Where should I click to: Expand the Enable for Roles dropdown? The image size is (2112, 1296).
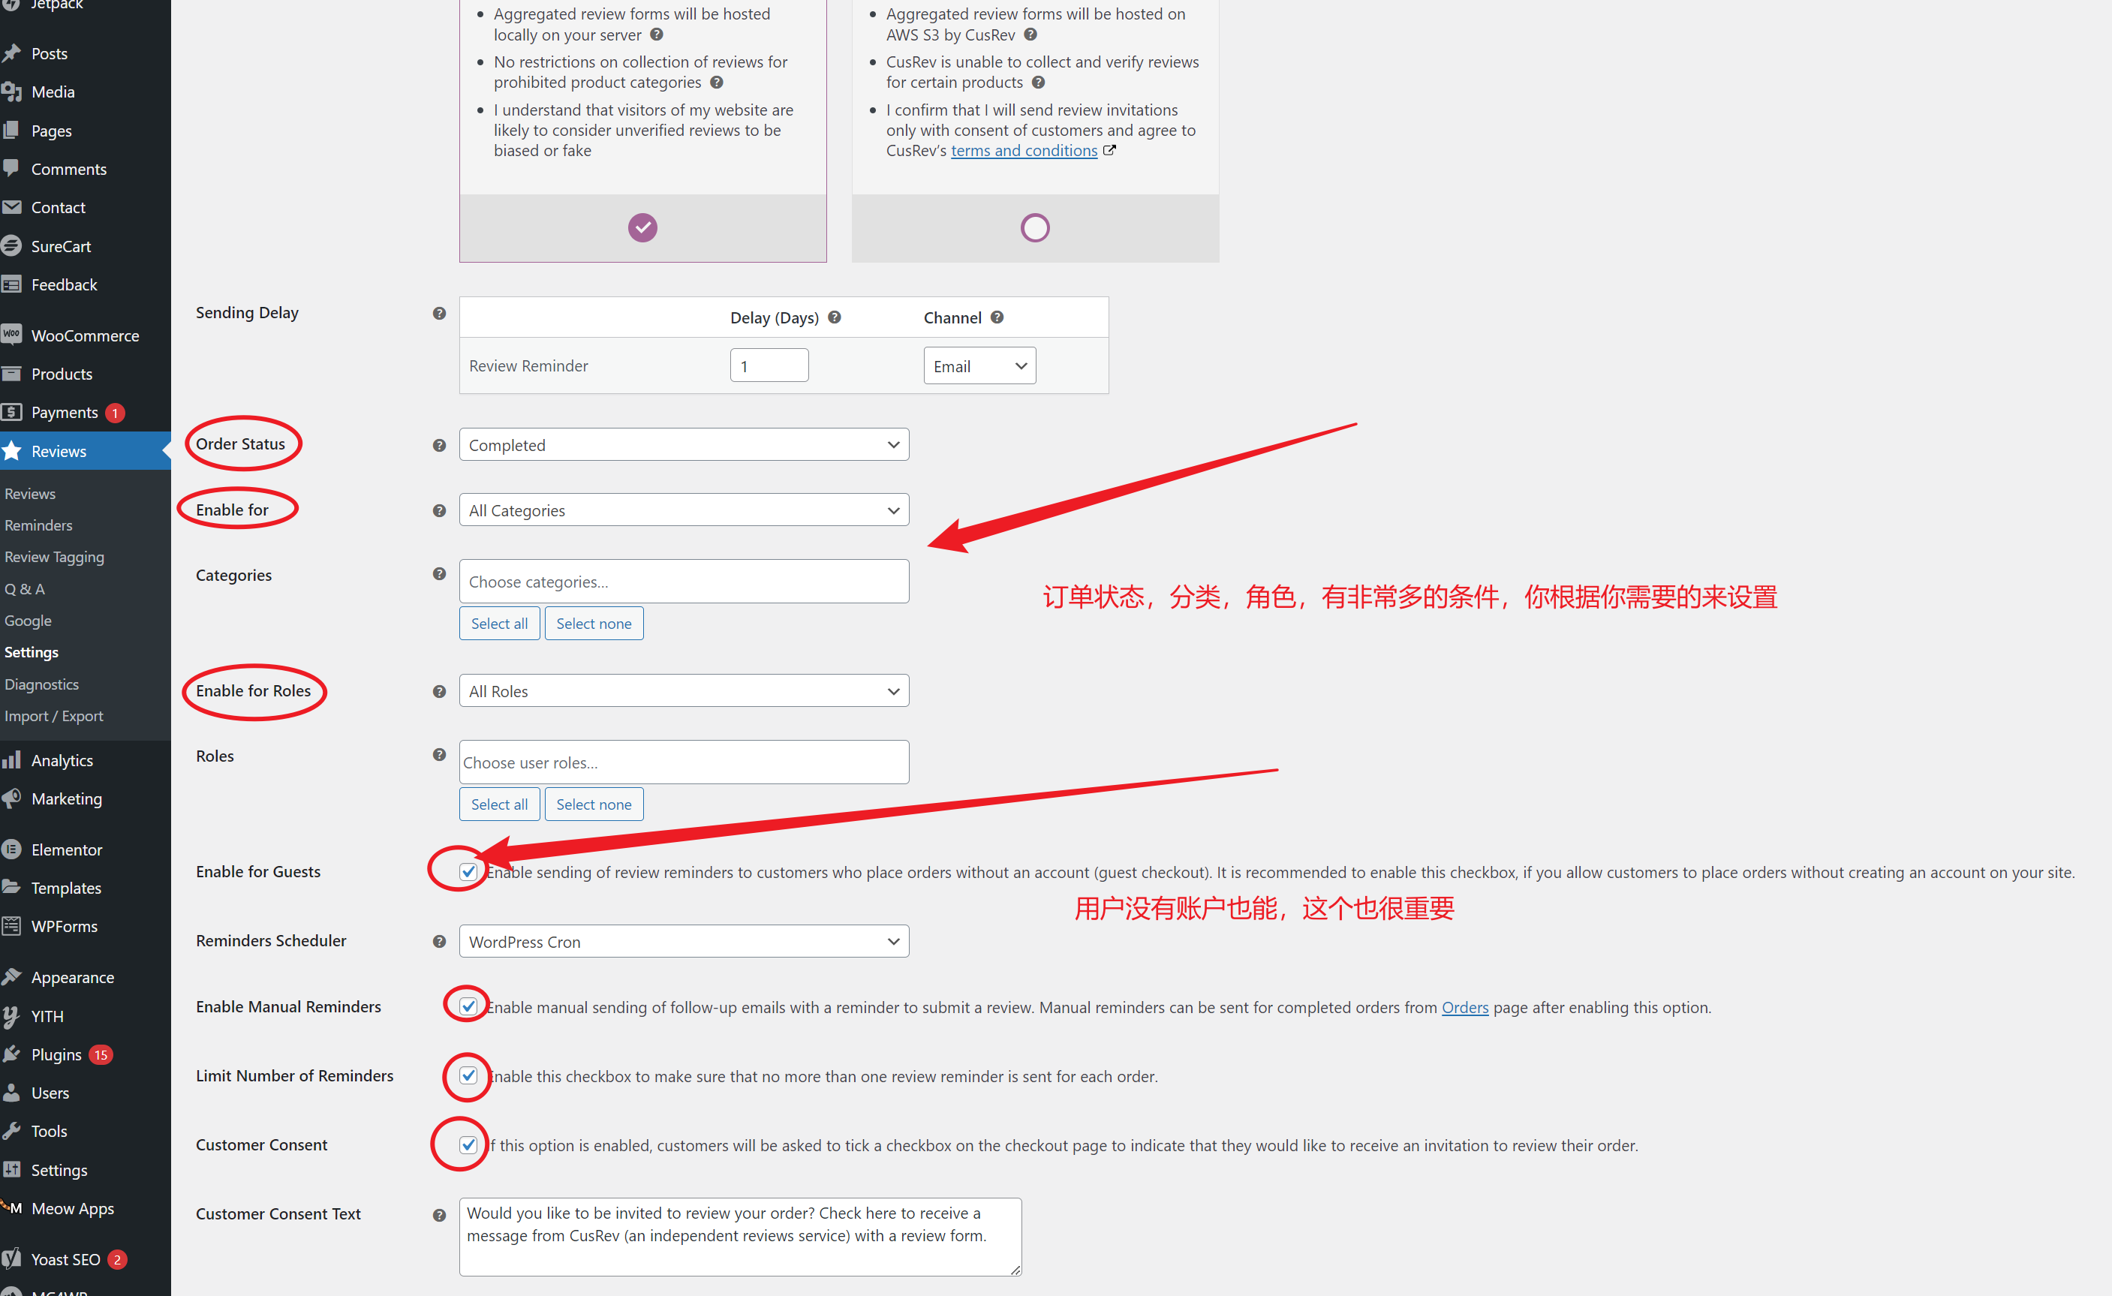[681, 691]
